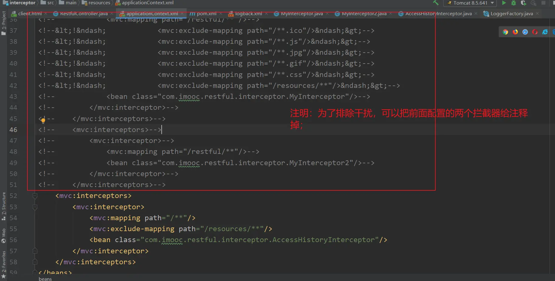Click the beans breadcrumb at editor bottom
555x281 pixels.
[x=45, y=279]
